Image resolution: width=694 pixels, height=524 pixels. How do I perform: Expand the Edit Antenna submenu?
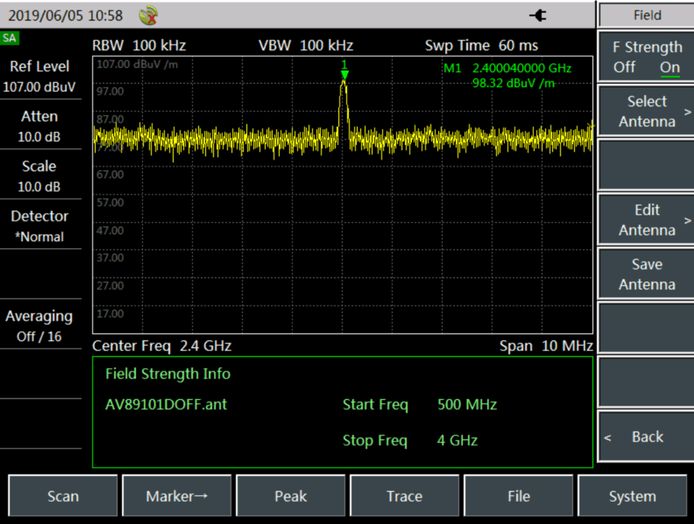646,220
